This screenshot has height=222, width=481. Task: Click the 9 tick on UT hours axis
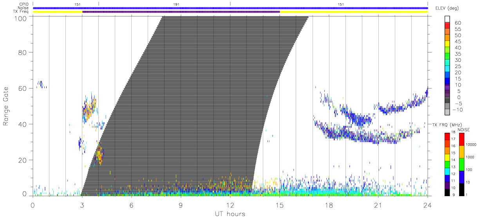[x=181, y=205]
